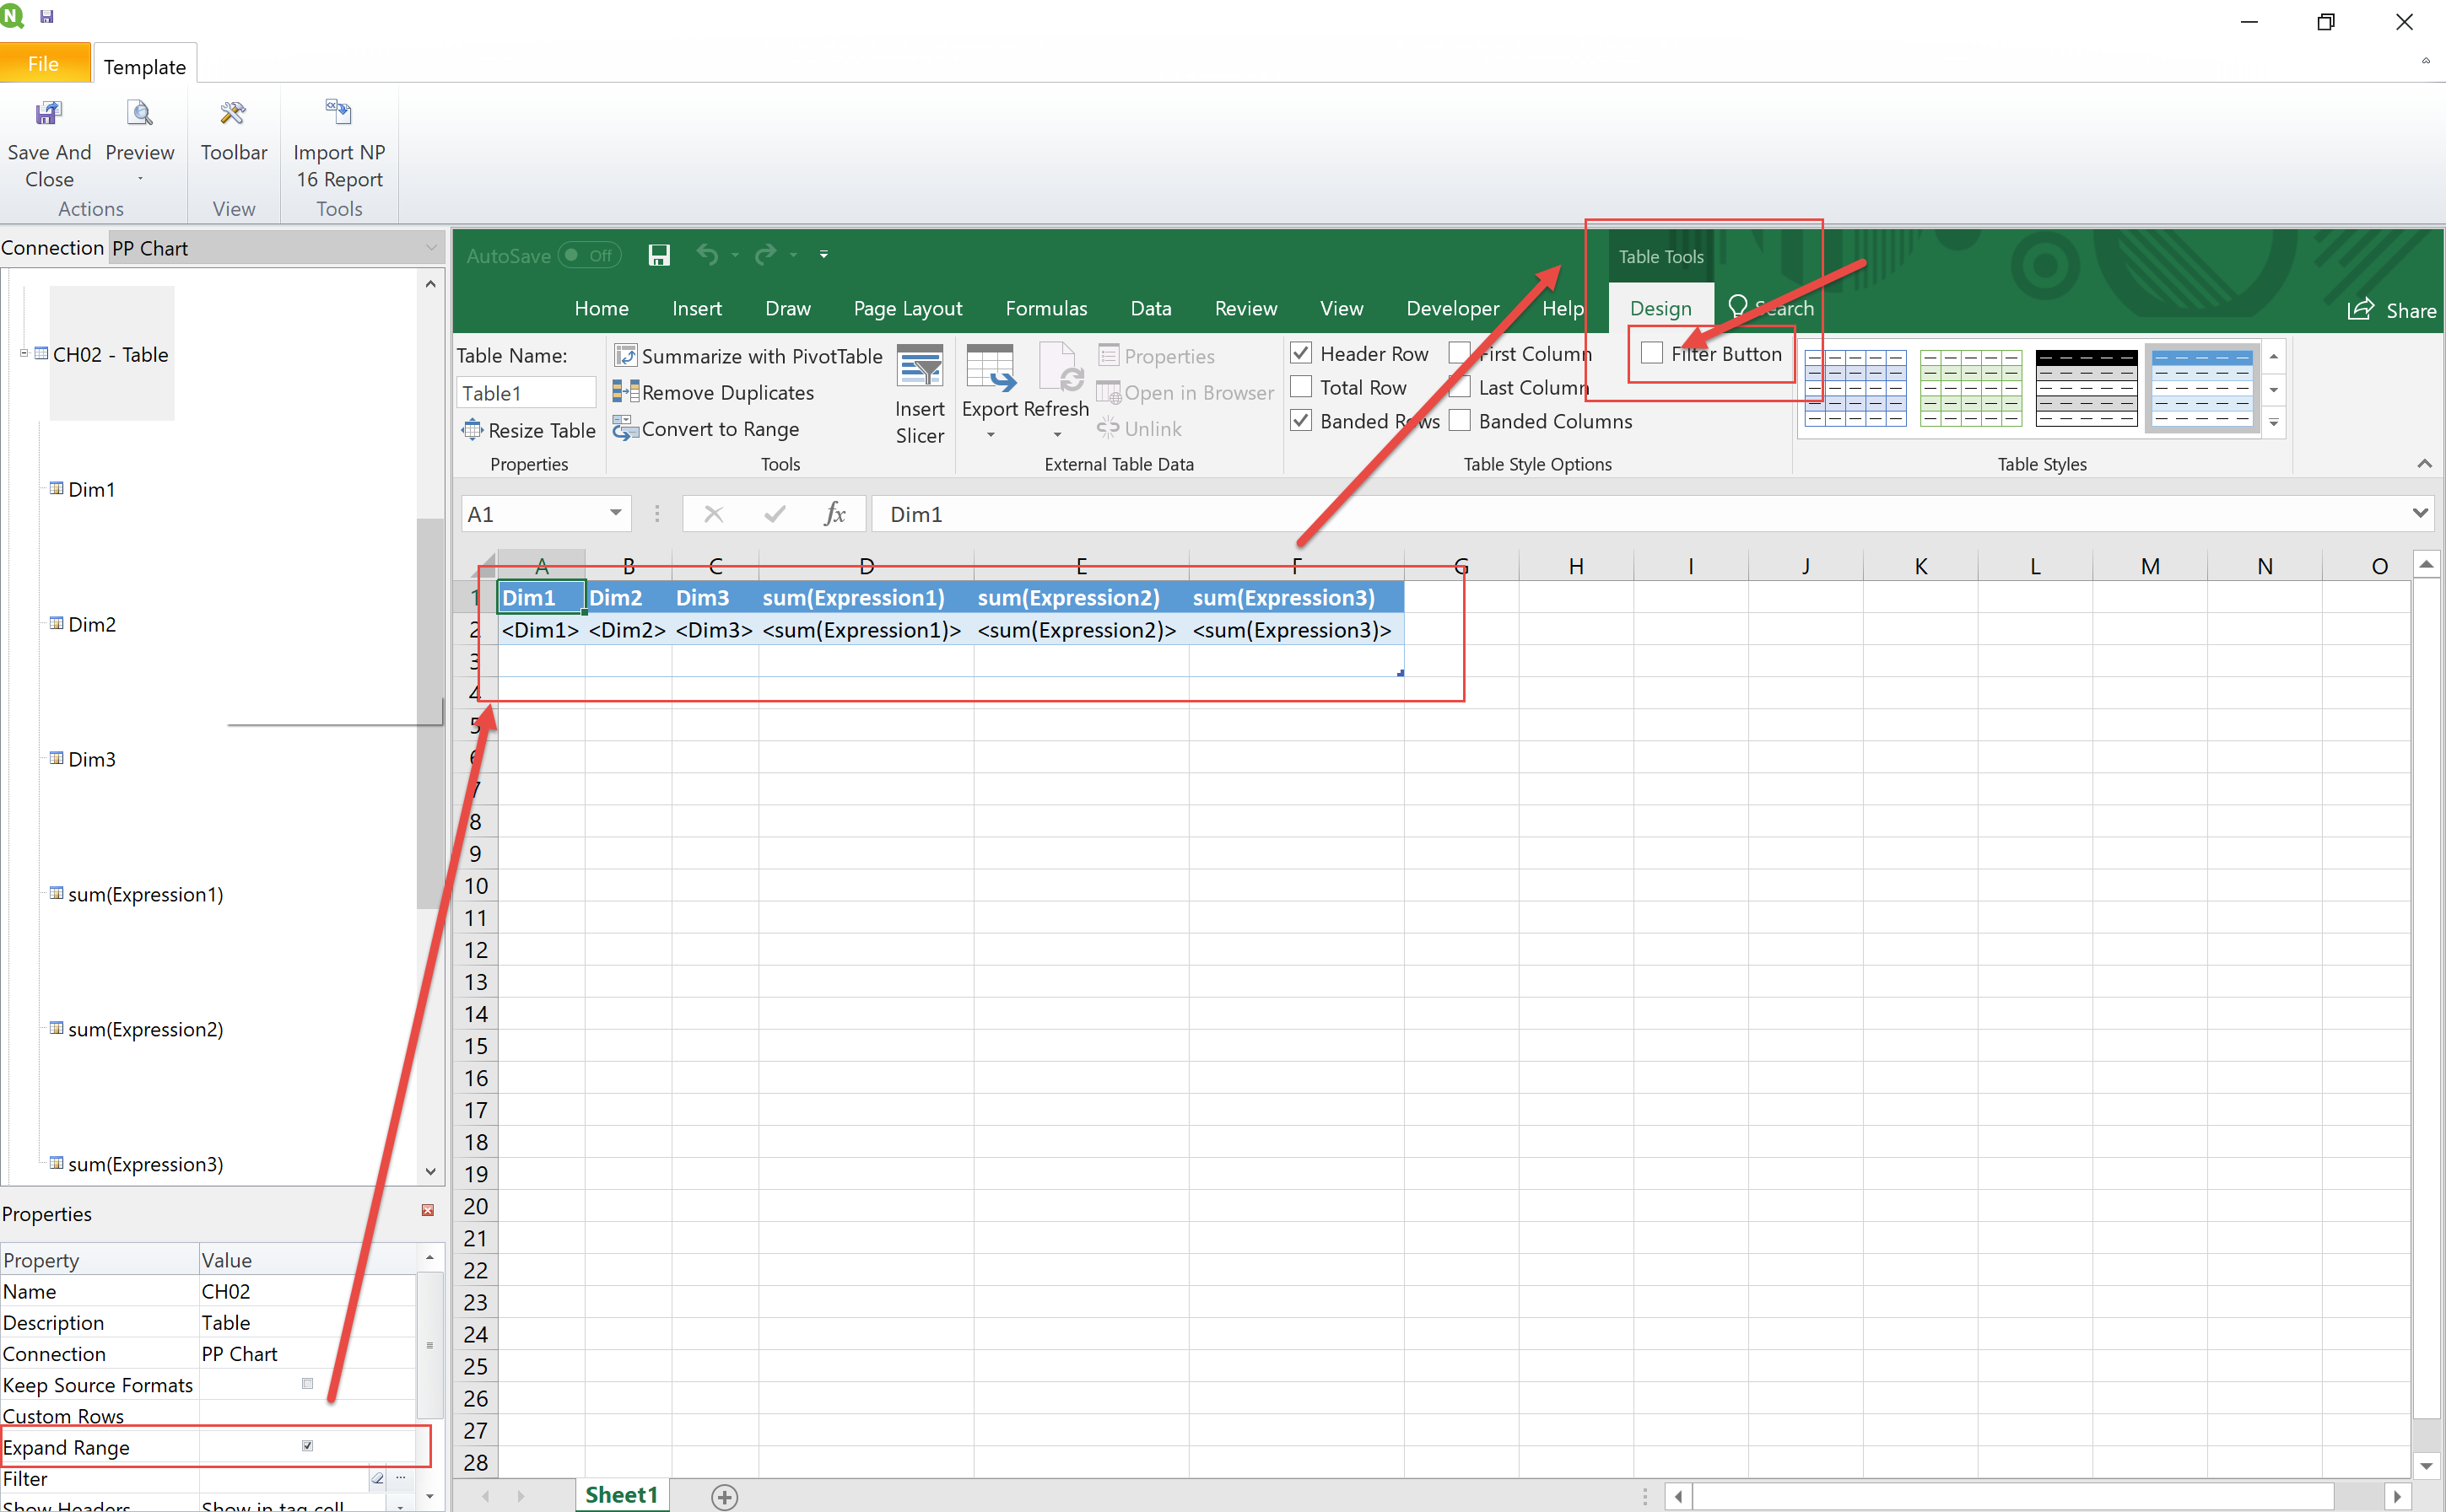Click Summarize with PivotTable
The width and height of the screenshot is (2446, 1512).
748,356
